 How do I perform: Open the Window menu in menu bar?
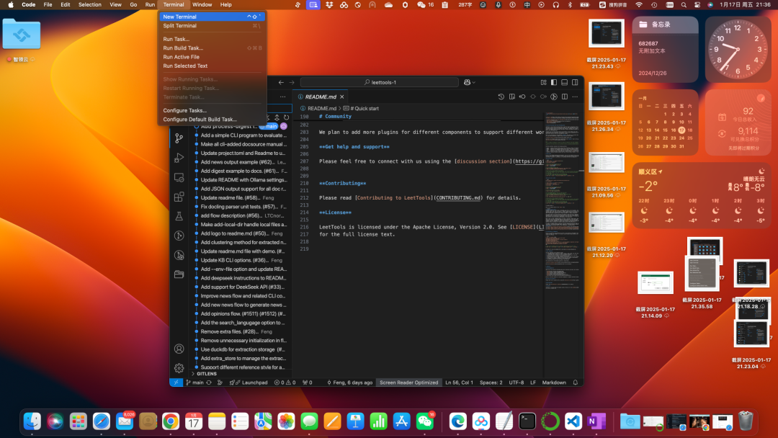tap(202, 4)
